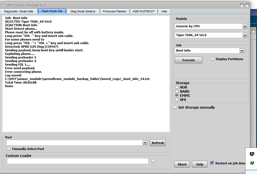This screenshot has width=257, height=174.
Task: Open the Help button
Action: 200,164
